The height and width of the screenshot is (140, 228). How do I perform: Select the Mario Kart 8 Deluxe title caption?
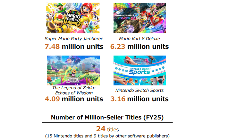pyautogui.click(x=139, y=39)
